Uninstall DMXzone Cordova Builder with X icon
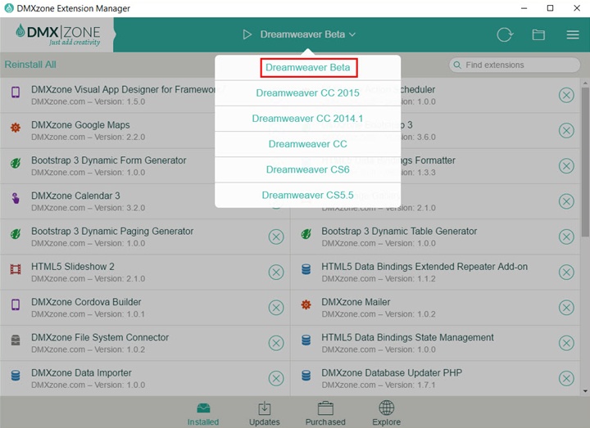 (276, 308)
